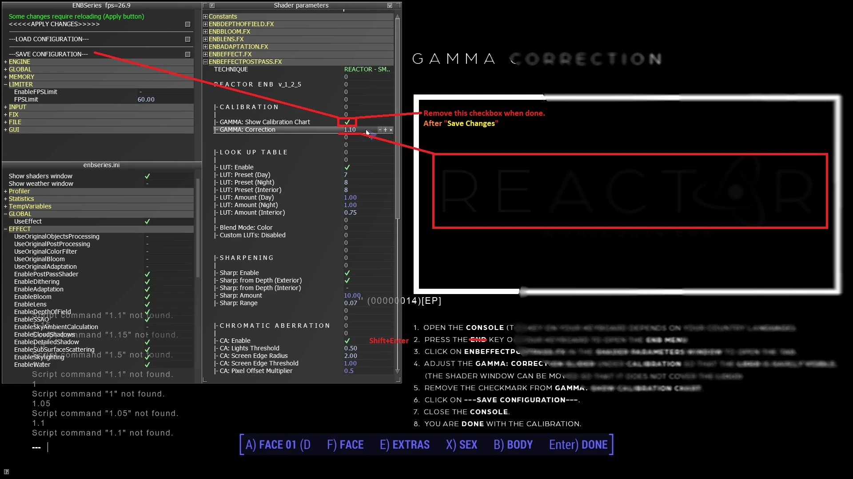Expand the INPUT category
Viewport: 853px width, 479px height.
coord(6,107)
